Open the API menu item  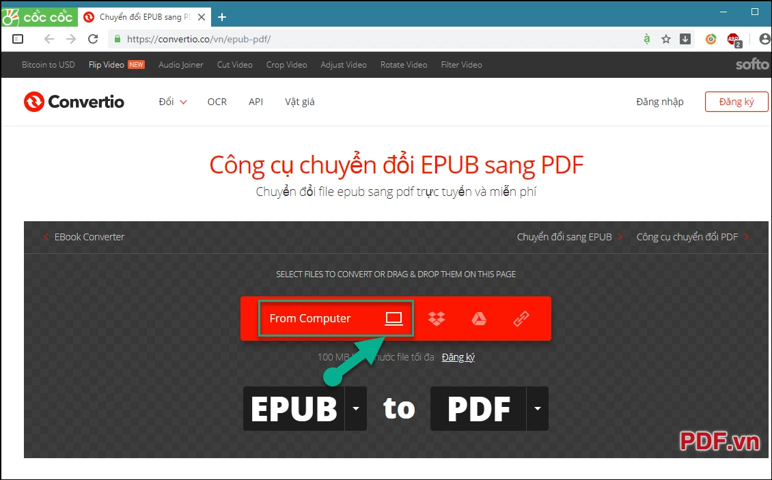[x=256, y=102]
